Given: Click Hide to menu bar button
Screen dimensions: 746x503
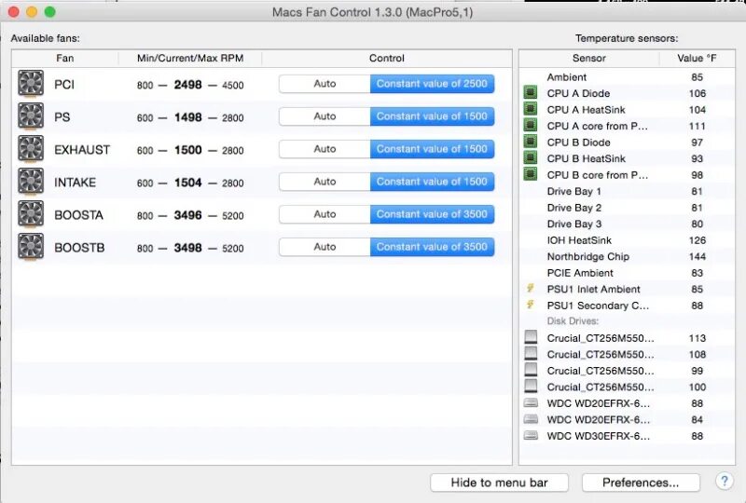Looking at the screenshot, I should click(499, 483).
